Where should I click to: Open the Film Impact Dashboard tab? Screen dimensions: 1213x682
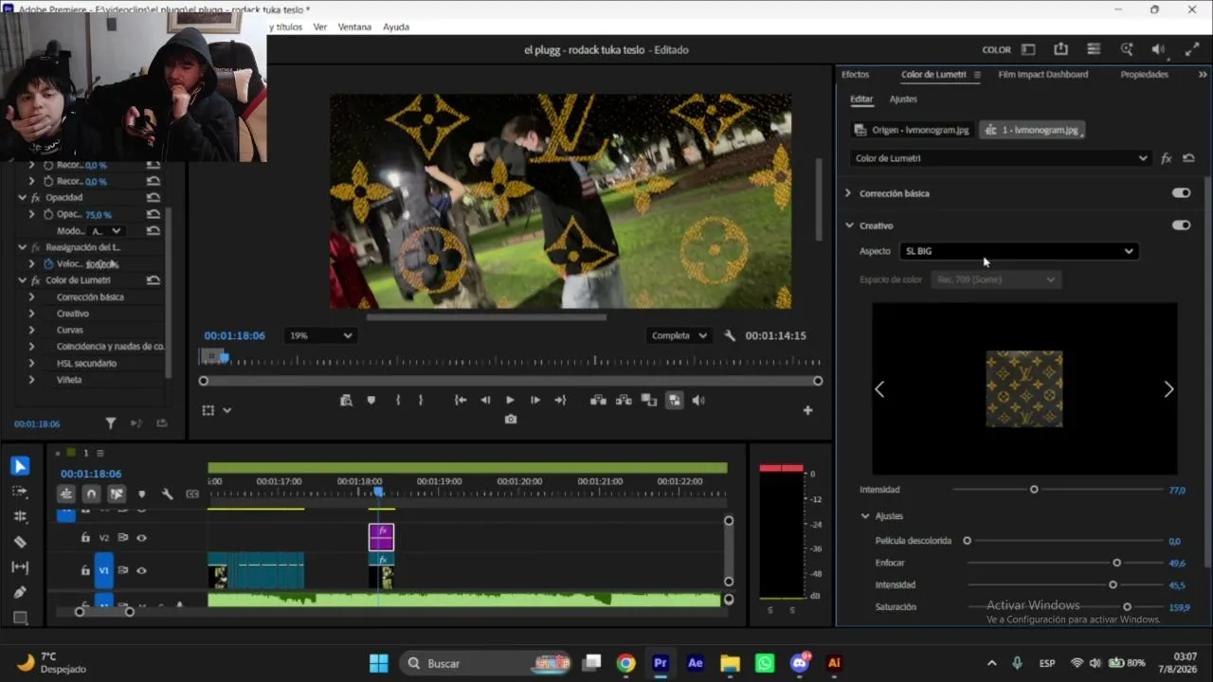click(x=1042, y=75)
